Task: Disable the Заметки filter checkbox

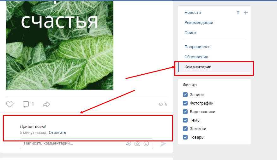Action: point(185,129)
